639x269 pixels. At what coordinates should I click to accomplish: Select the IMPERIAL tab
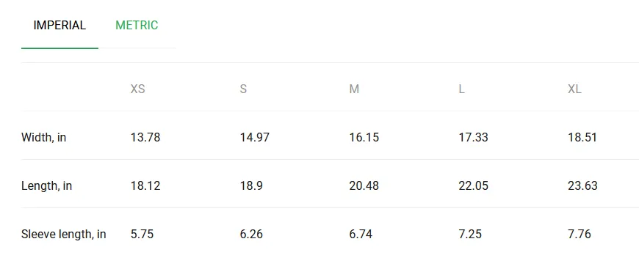[x=59, y=25]
